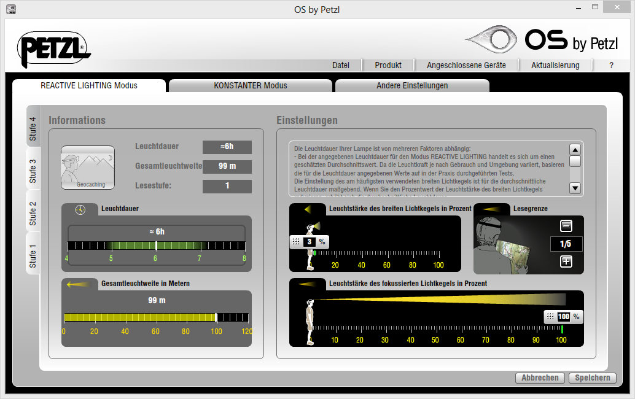635x399 pixels.
Task: Click the Lesegrenze value field 1/5
Action: (566, 244)
